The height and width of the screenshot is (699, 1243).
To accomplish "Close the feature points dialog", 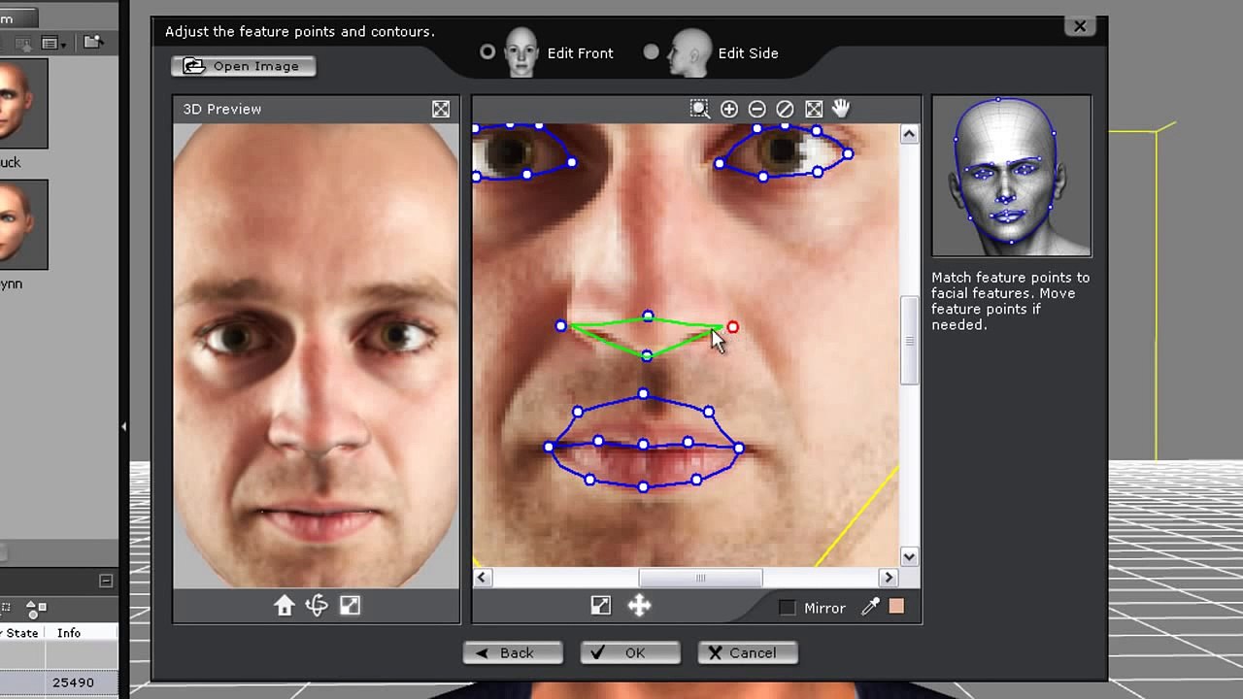I will click(1080, 27).
